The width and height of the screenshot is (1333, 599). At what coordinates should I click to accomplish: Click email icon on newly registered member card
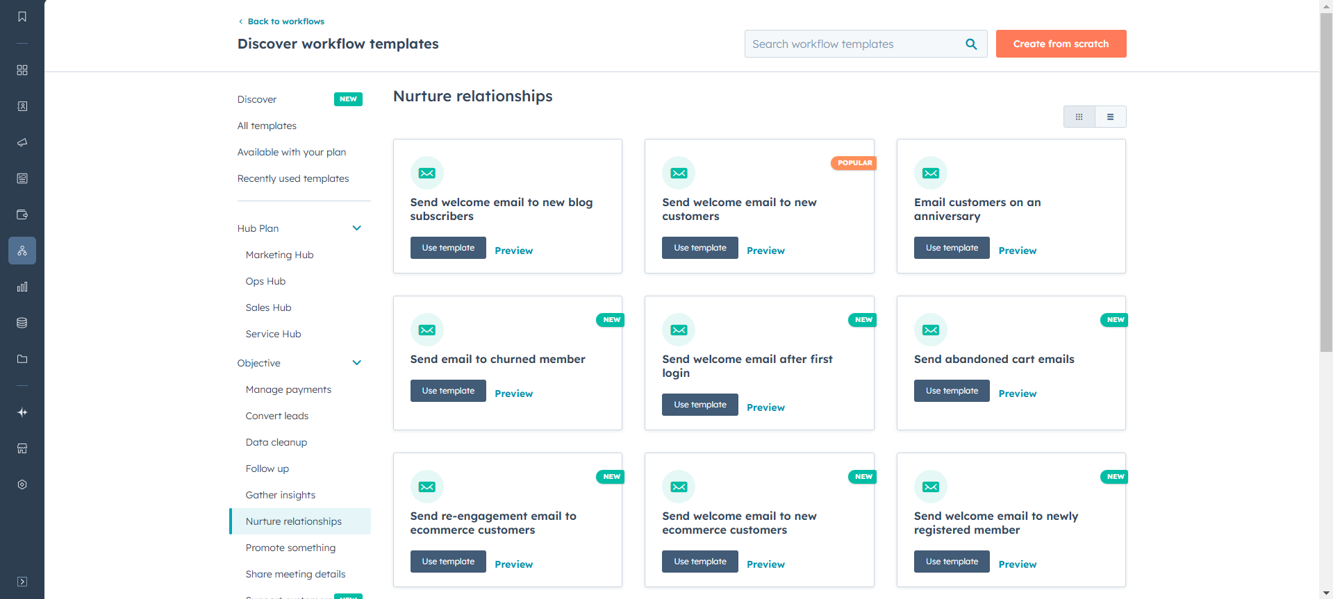931,487
